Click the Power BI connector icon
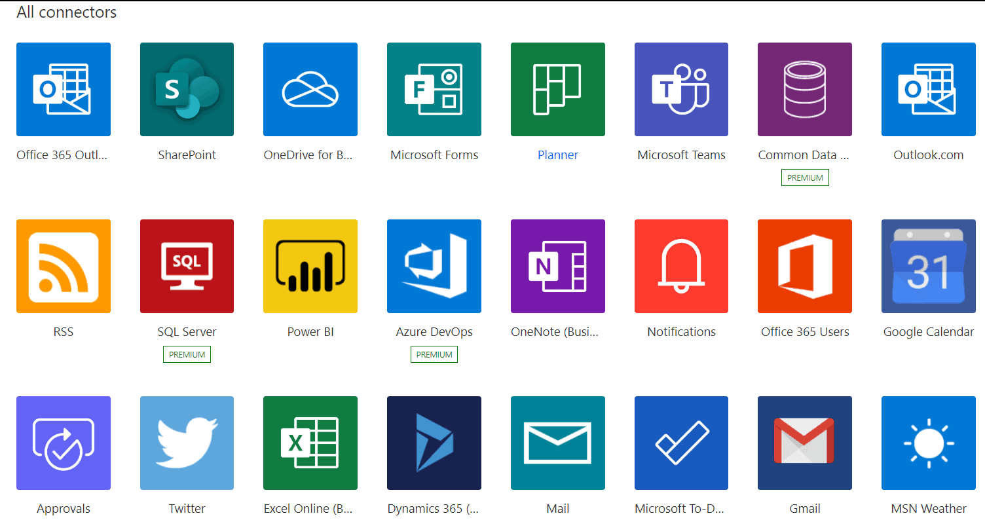The height and width of the screenshot is (520, 985). point(310,266)
